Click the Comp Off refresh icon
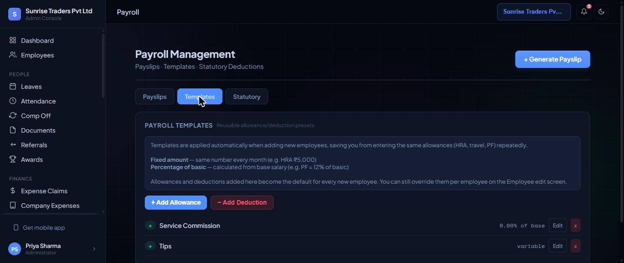 [x=13, y=116]
